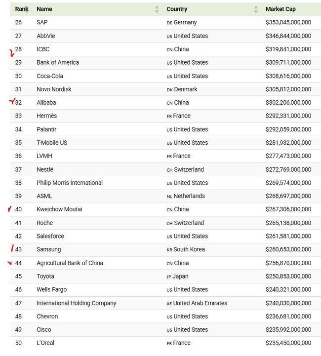The height and width of the screenshot is (356, 321).
Task: Open the Kweichow Moutai entry
Action: [59, 209]
